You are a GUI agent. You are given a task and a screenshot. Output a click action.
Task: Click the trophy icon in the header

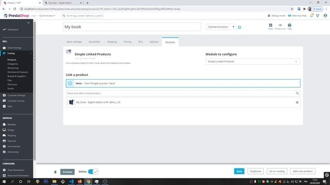click(318, 15)
